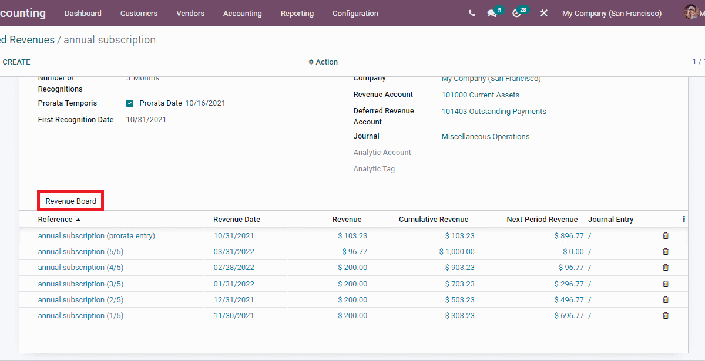
Task: Click the phone call icon
Action: coord(472,13)
